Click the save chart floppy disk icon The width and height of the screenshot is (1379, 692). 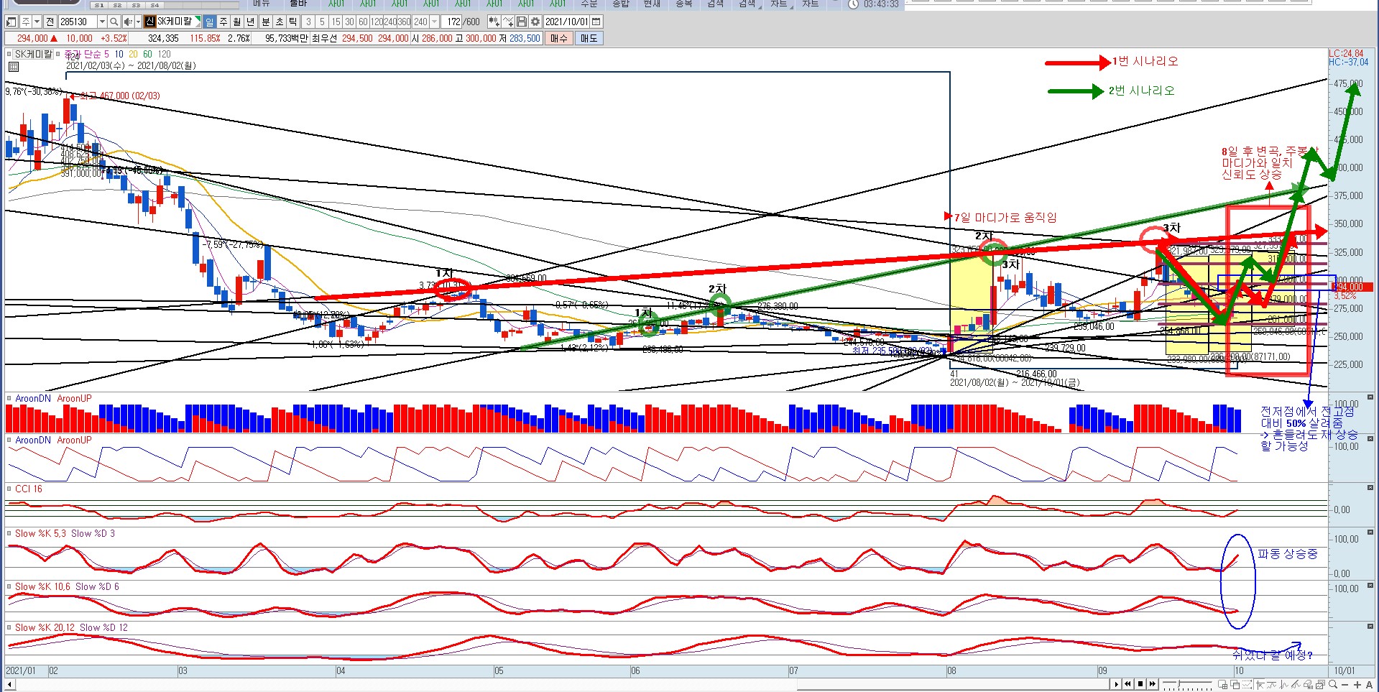tap(522, 22)
